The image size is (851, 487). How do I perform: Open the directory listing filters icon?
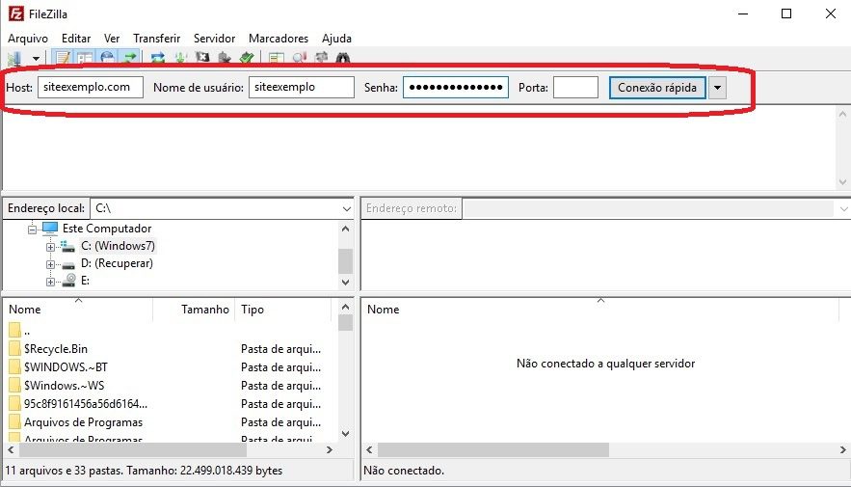pos(276,58)
